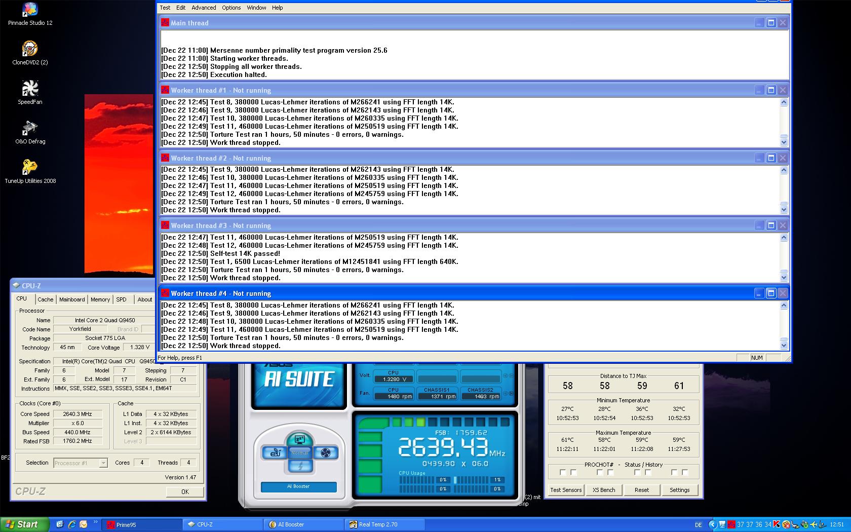Open Internet Explorer quick launch icon
This screenshot has width=851, height=532.
[x=71, y=524]
